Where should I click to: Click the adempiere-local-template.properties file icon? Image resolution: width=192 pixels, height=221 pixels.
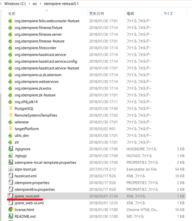pyautogui.click(x=11, y=162)
